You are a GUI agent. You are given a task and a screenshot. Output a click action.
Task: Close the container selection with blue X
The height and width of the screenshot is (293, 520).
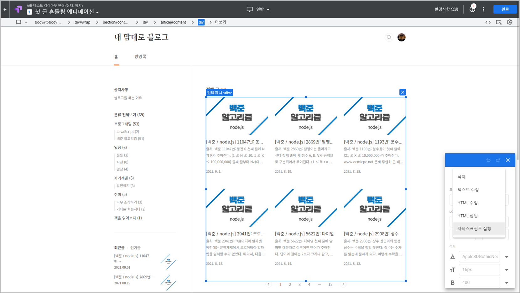point(403,92)
